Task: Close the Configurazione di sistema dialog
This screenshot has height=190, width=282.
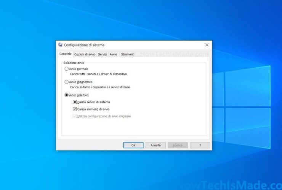Action: (207, 45)
